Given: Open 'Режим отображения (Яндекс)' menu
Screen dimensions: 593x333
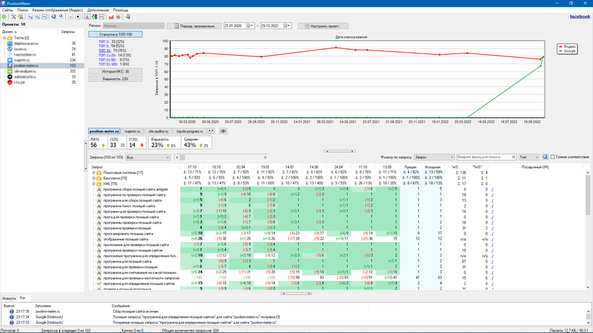Looking at the screenshot, I should 57,10.
